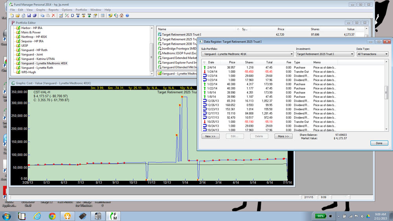Open the Window menu
The width and height of the screenshot is (393, 221).
(x=96, y=10)
